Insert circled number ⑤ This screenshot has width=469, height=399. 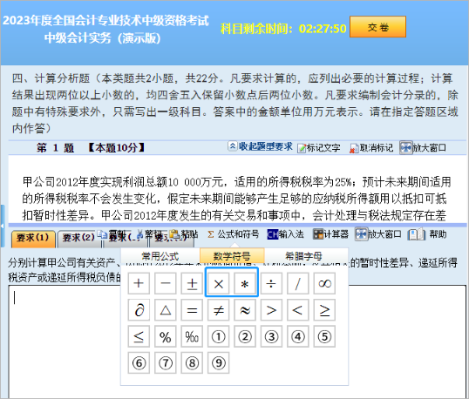[324, 336]
